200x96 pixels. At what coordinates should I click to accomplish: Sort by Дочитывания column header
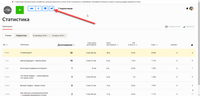coord(65,45)
